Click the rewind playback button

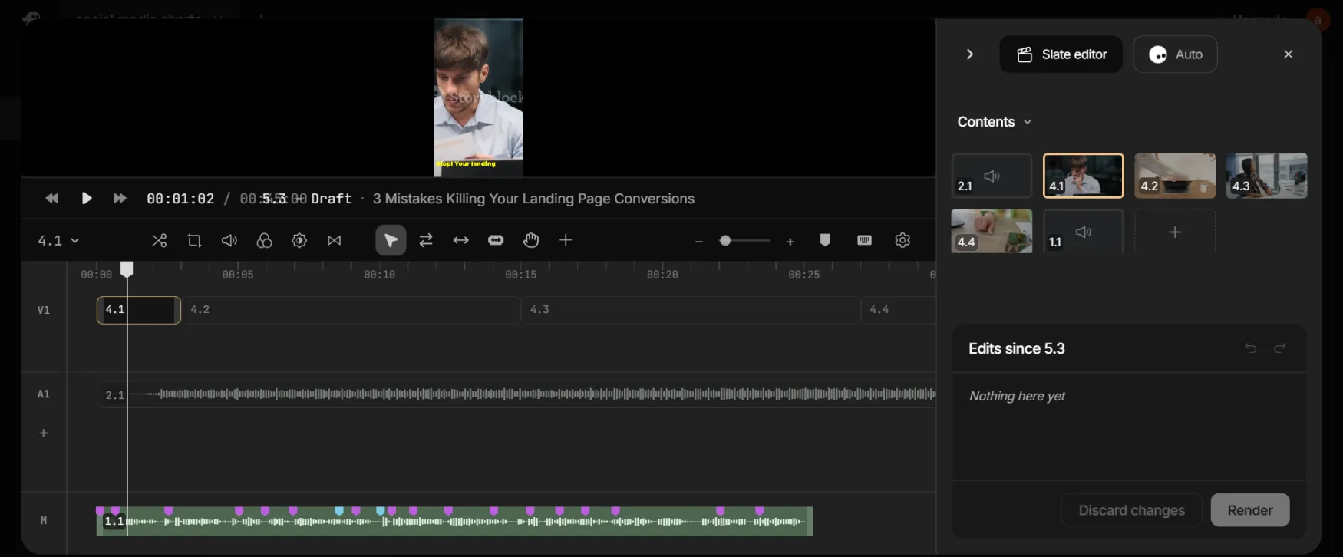click(51, 199)
